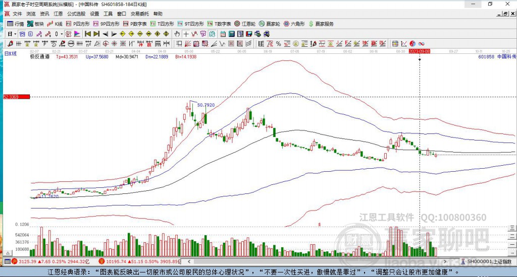Click the 极反通道 indicator label
The height and width of the screenshot is (277, 517).
tap(40, 57)
